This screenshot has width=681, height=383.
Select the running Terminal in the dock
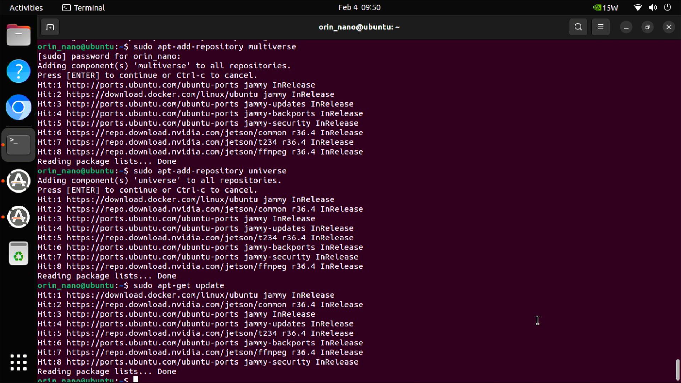point(18,144)
